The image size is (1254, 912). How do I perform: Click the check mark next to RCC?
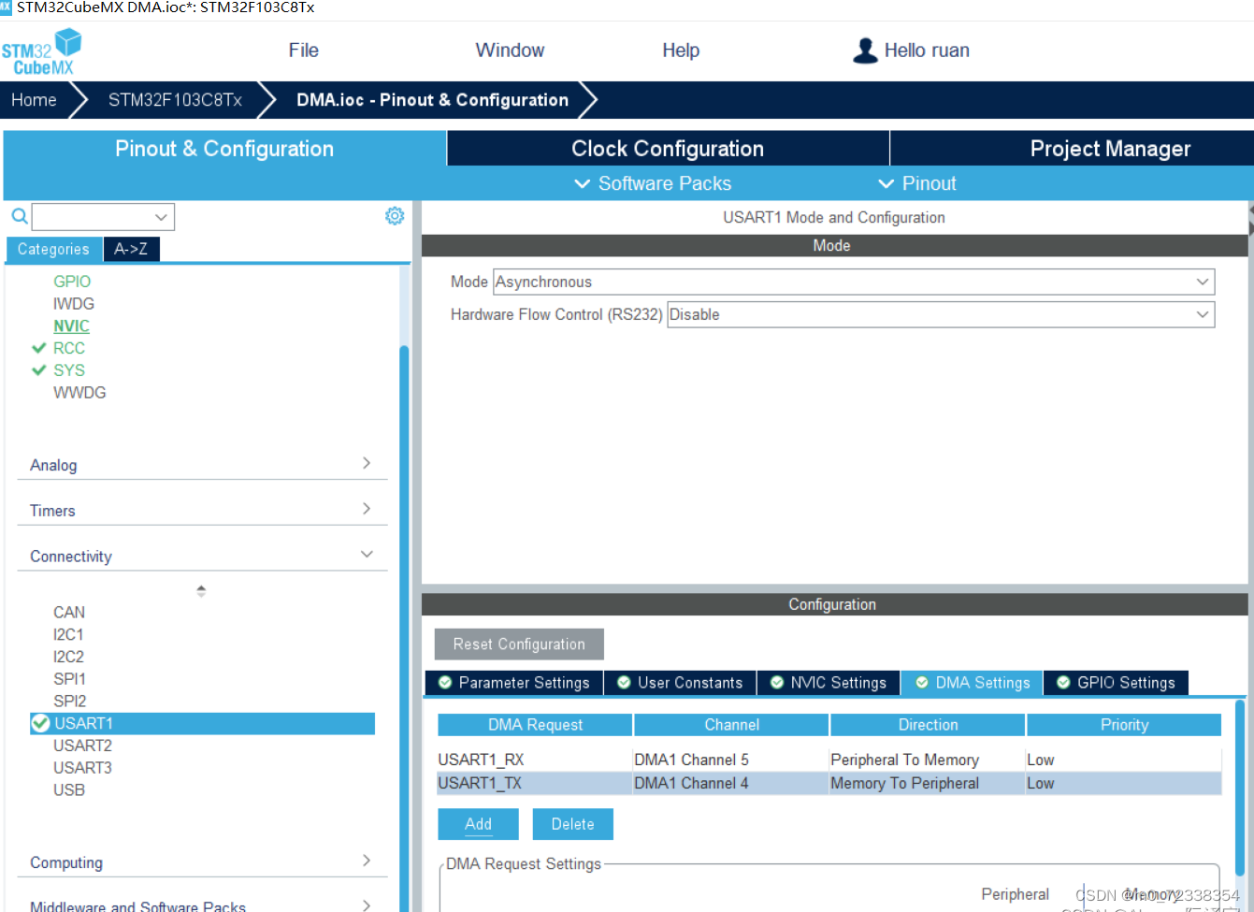pos(39,348)
